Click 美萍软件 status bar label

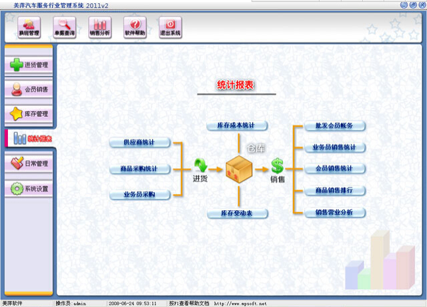point(12,304)
